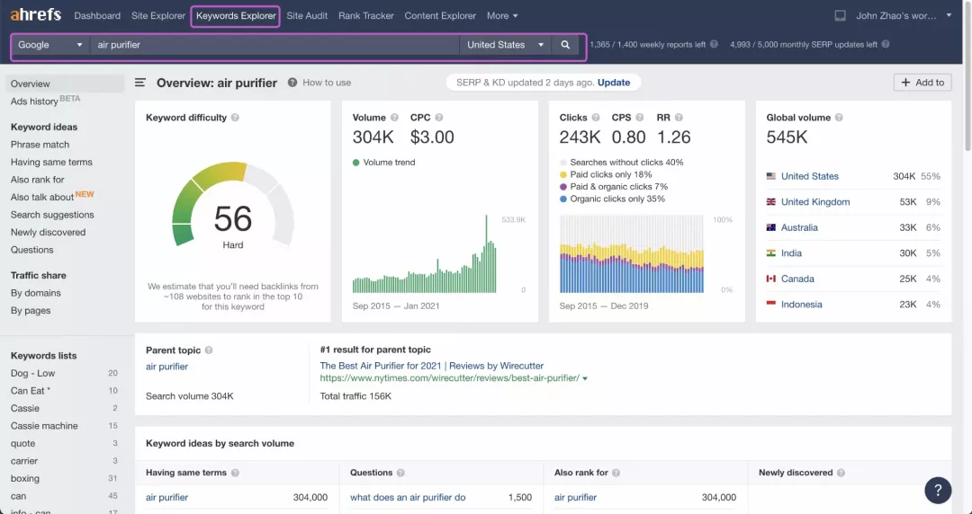Click the plus icon on Add to
This screenshot has width=972, height=514.
(905, 83)
